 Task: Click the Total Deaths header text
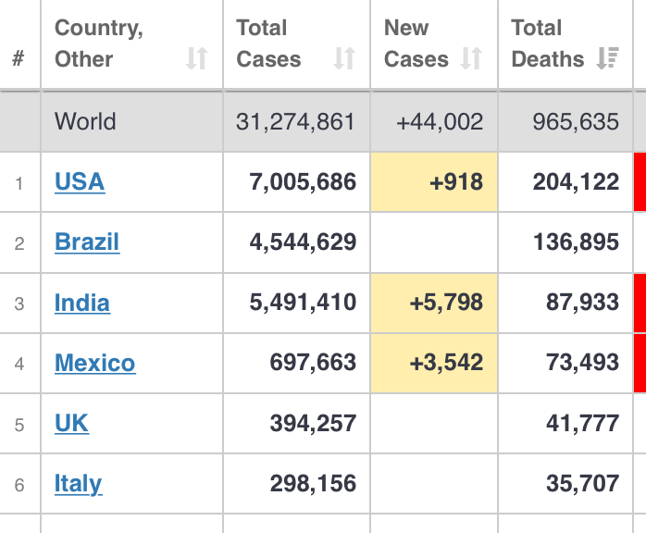548,43
